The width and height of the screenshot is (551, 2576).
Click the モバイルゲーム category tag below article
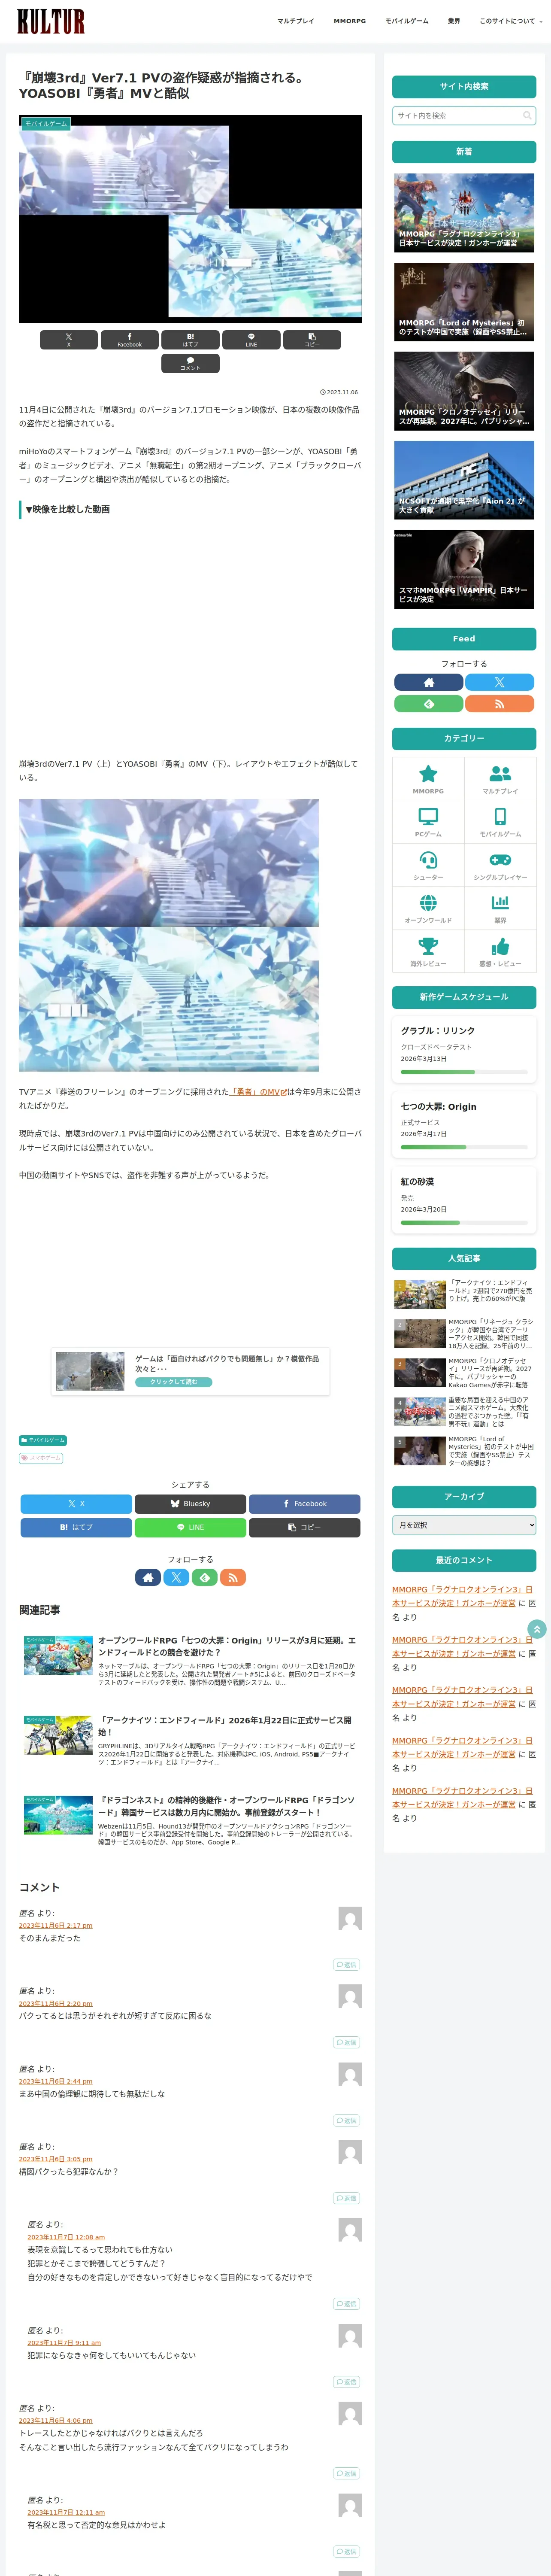[x=43, y=1440]
